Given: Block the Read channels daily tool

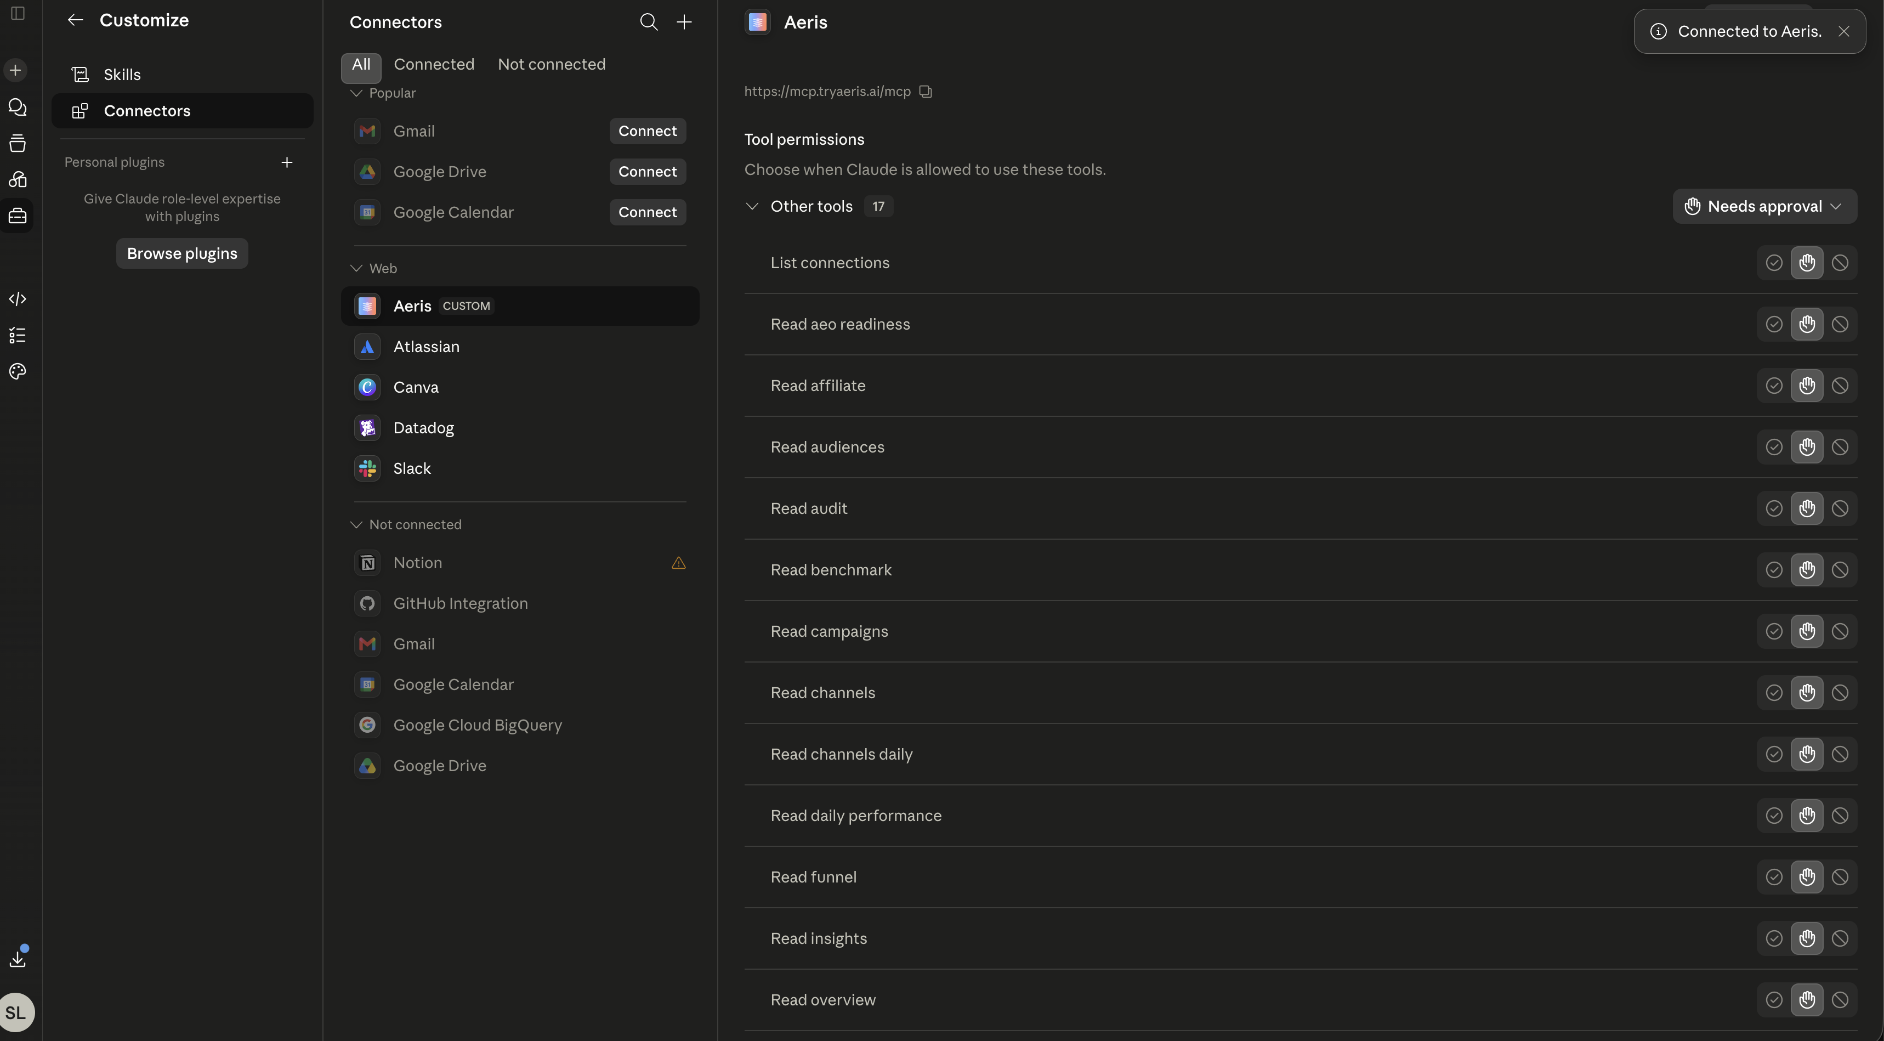Looking at the screenshot, I should pos(1840,755).
